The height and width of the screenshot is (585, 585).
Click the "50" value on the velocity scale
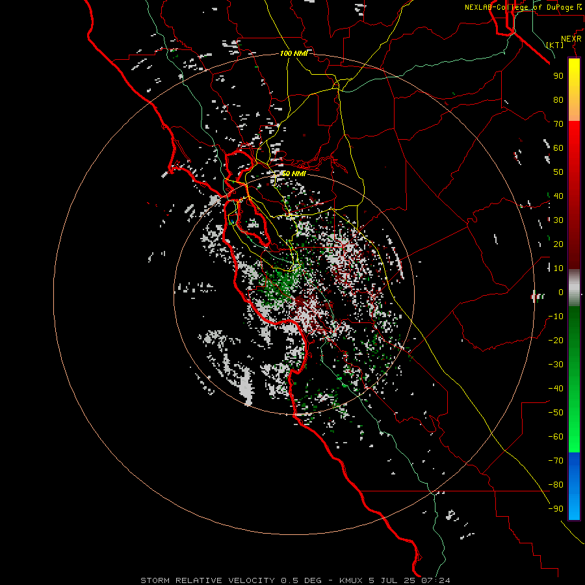tap(558, 172)
